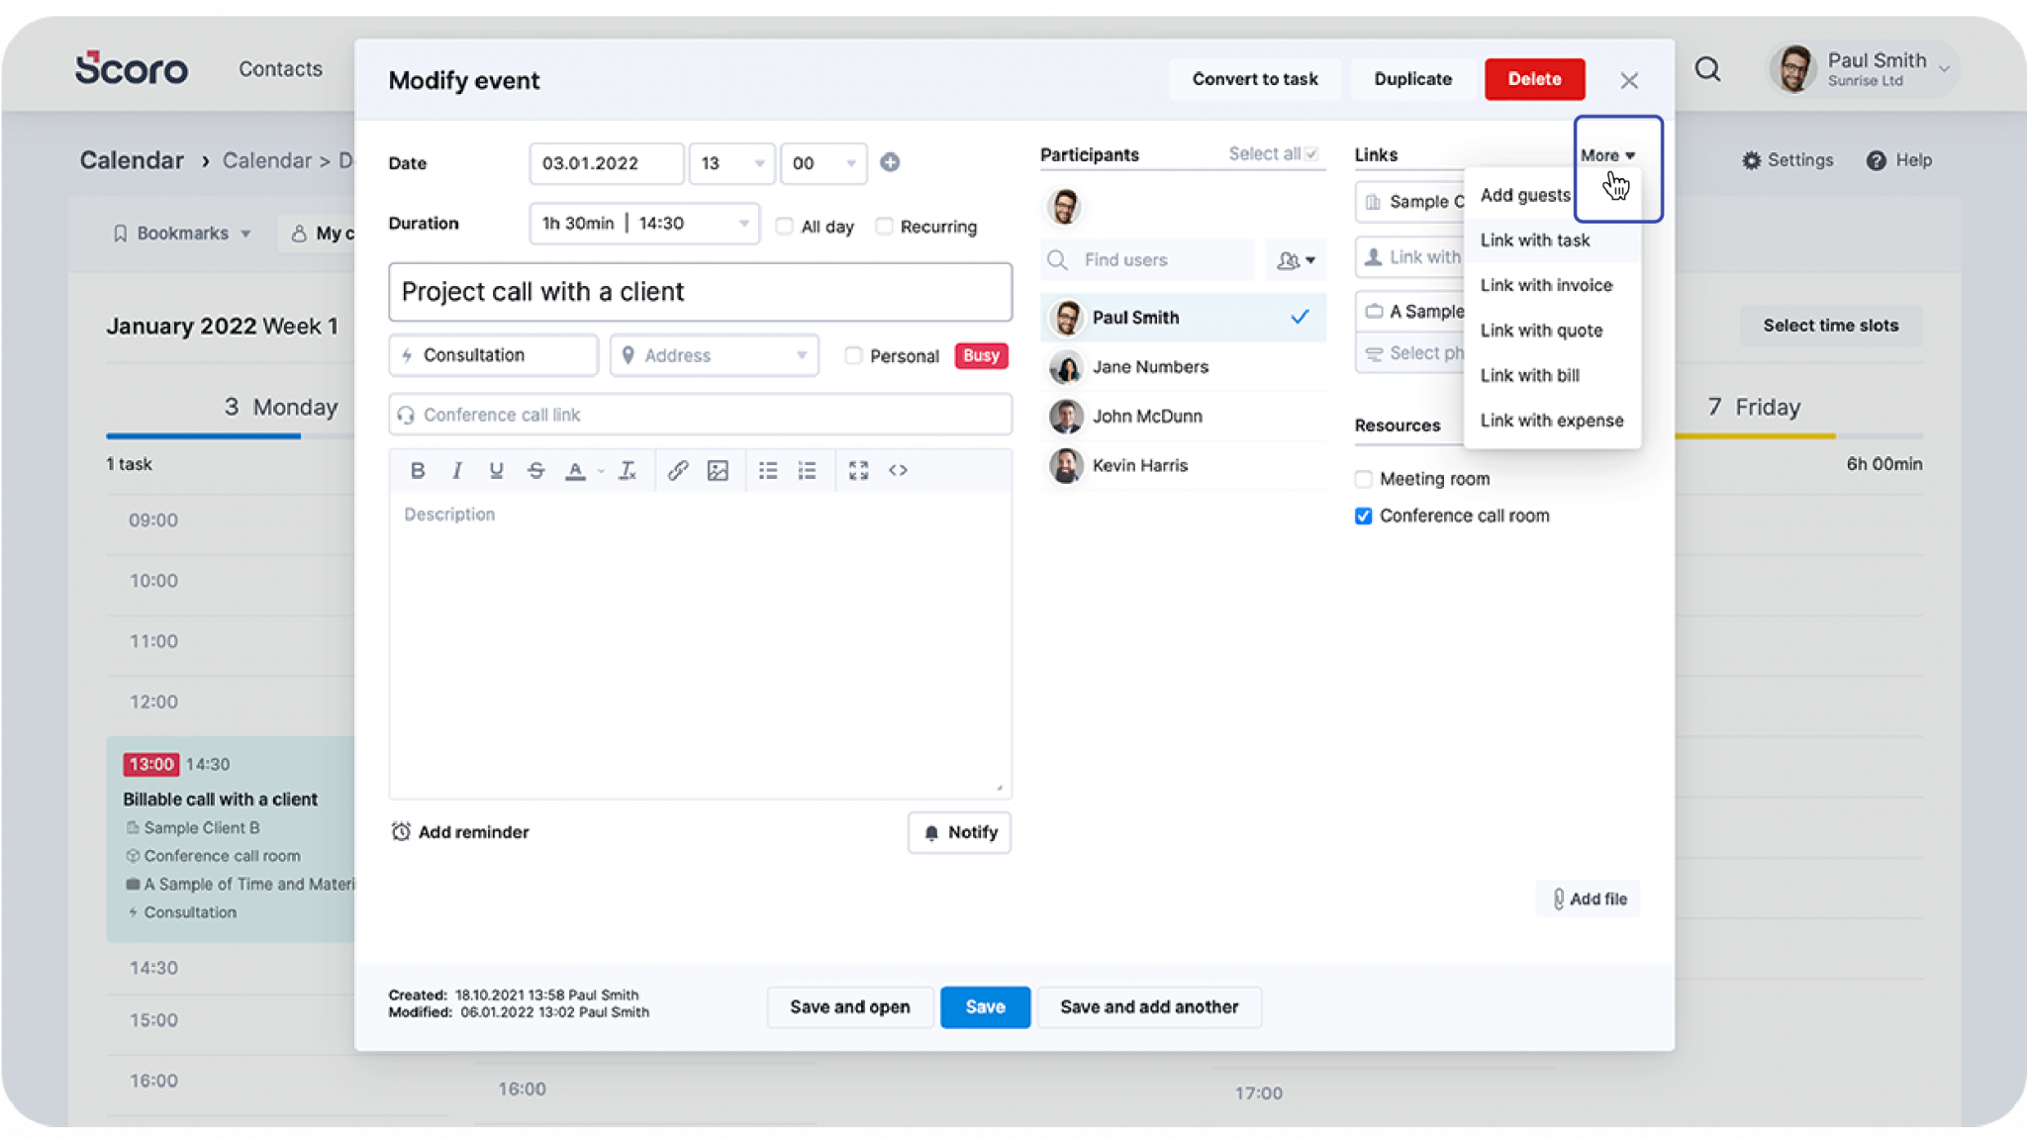Check the Meeting room resource
Screen dimensions: 2027x1141
1363,478
